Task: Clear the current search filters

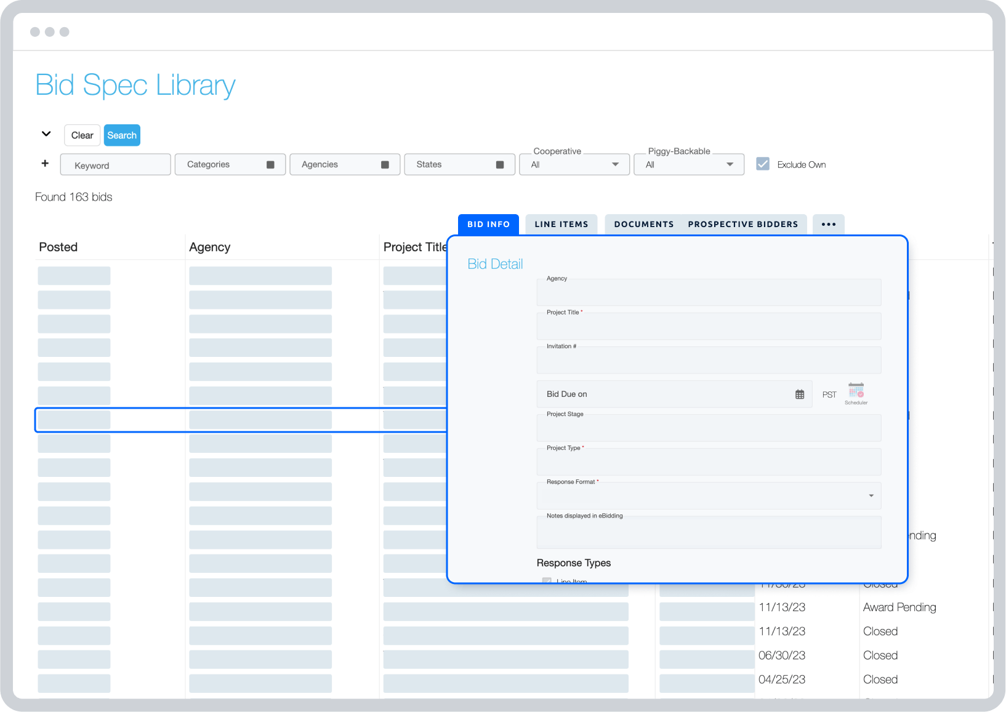Action: (82, 135)
